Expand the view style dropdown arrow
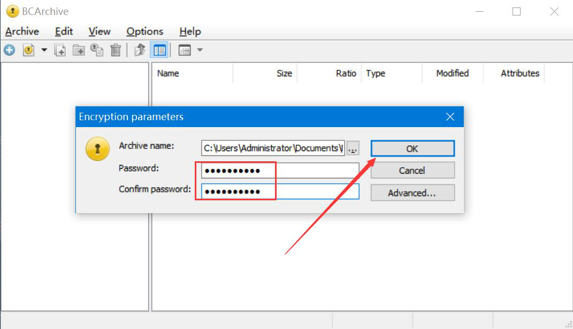573x329 pixels. click(200, 50)
